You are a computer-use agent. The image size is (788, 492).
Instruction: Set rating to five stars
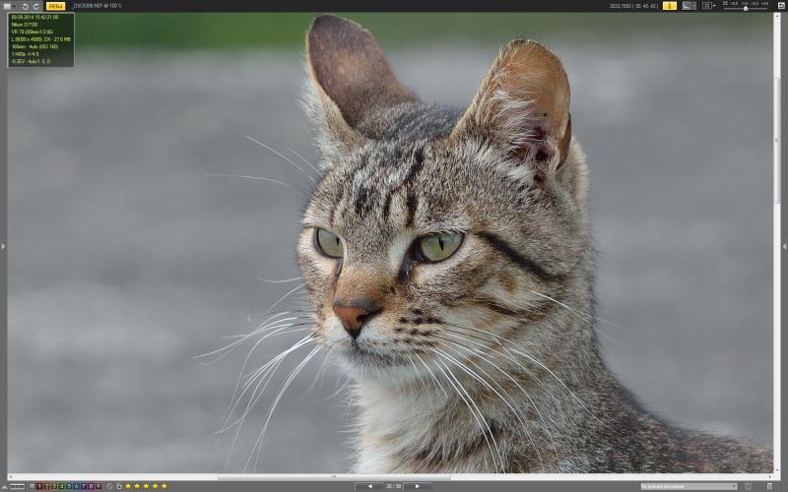click(x=164, y=486)
